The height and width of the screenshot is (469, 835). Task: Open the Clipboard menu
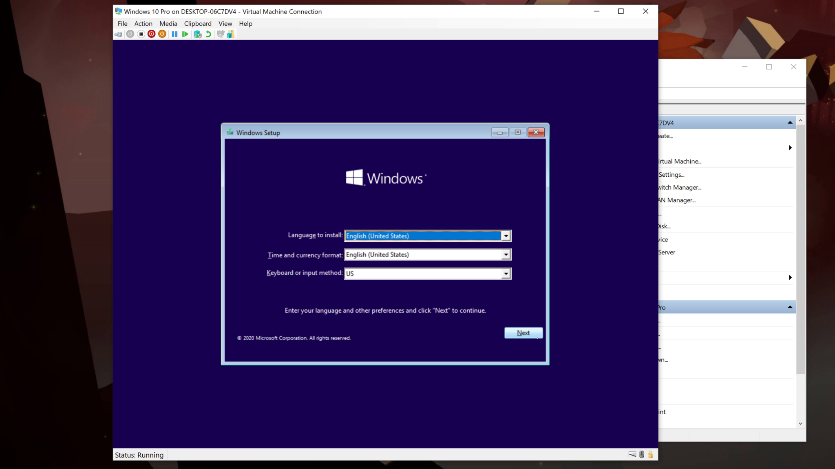pyautogui.click(x=197, y=24)
